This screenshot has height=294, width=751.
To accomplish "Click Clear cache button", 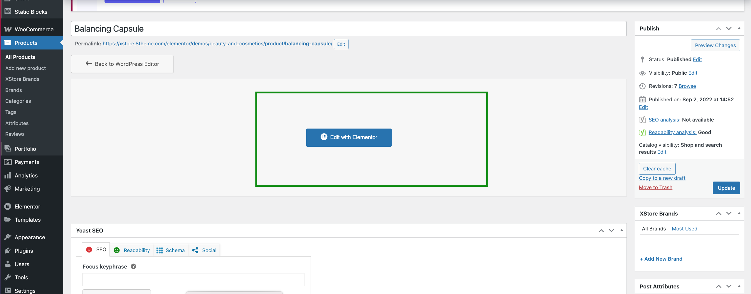I will coord(657,169).
